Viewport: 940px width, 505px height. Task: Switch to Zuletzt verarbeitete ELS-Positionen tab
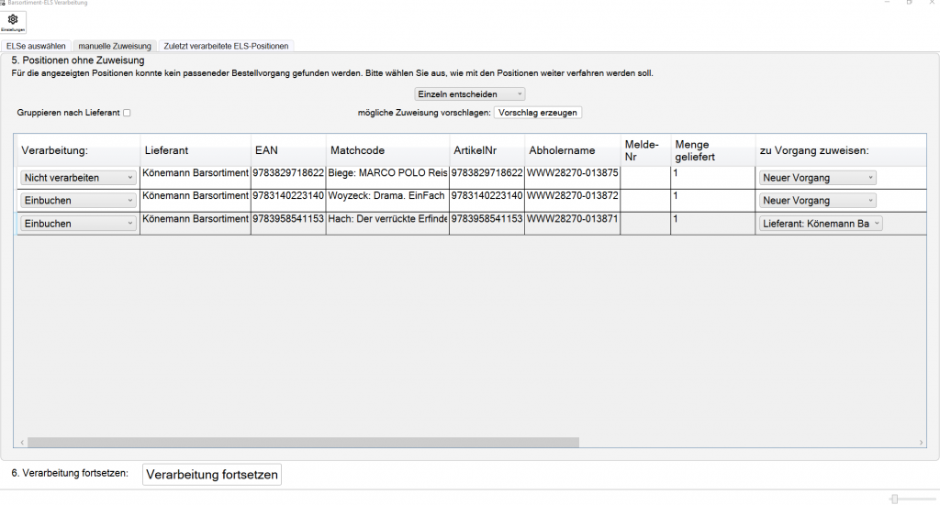coord(226,45)
